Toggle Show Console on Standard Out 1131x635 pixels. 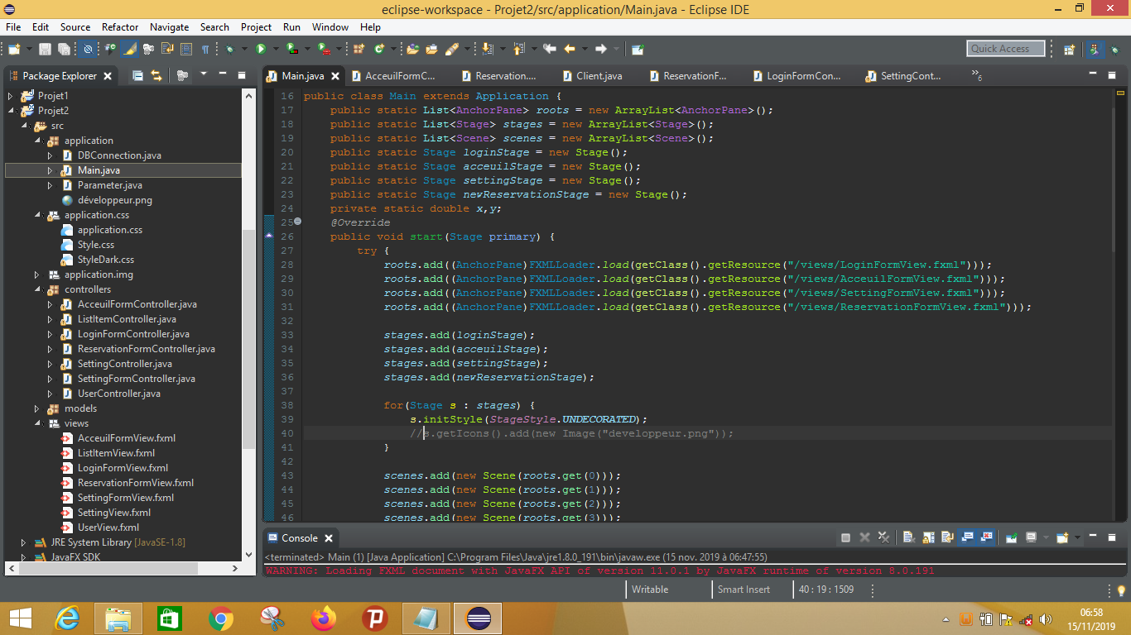coord(967,537)
